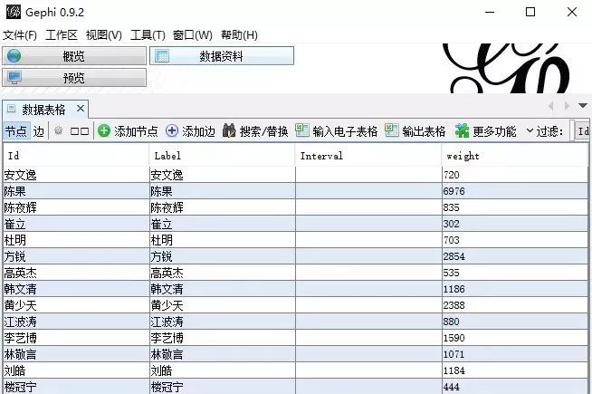This screenshot has width=592, height=394.
Task: Open 搜索/替换 search and replace
Action: tap(255, 131)
